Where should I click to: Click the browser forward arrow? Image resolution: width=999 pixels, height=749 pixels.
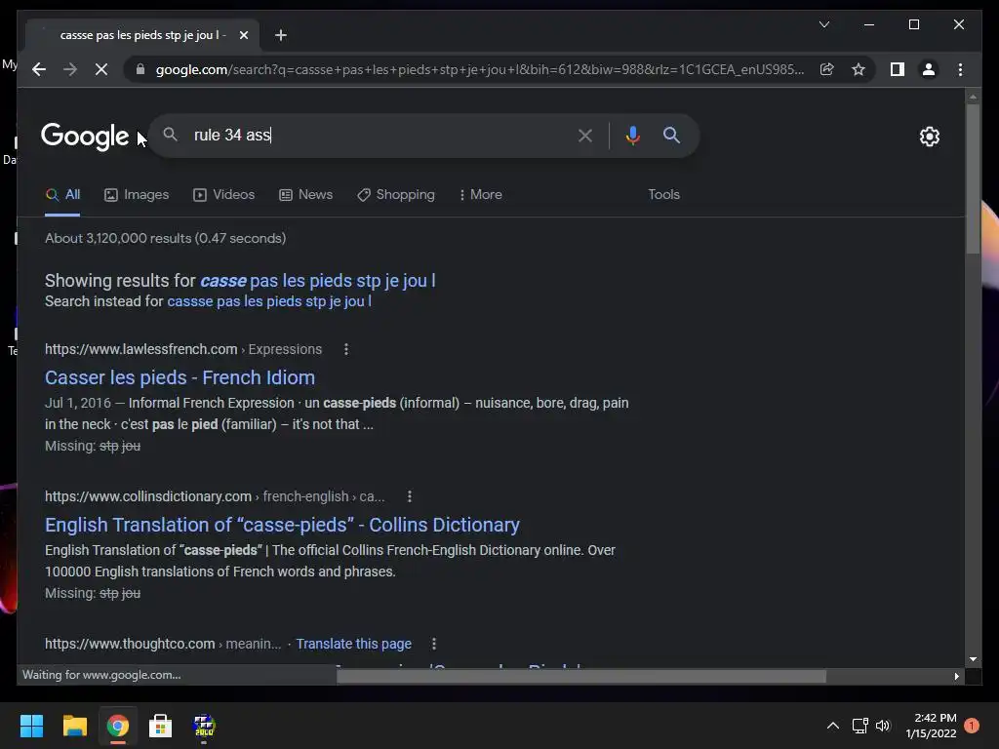tap(70, 69)
